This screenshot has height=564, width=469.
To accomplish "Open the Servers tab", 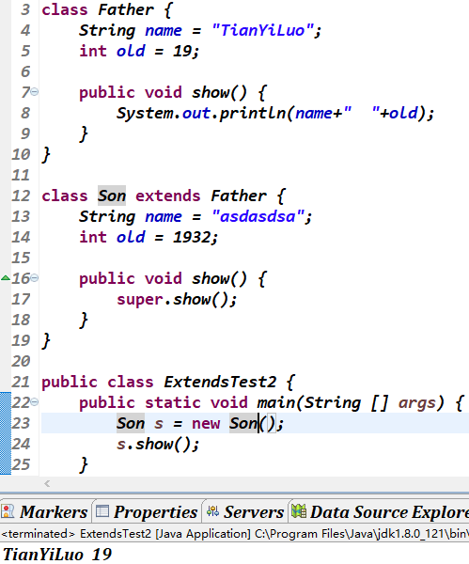I will (245, 512).
